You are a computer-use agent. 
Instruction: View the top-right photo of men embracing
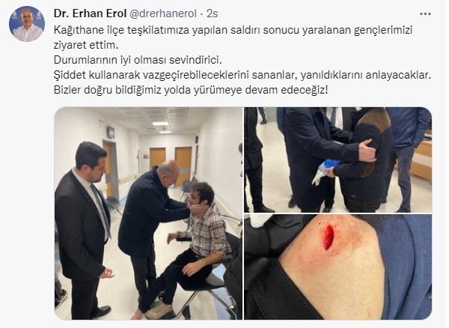338,160
